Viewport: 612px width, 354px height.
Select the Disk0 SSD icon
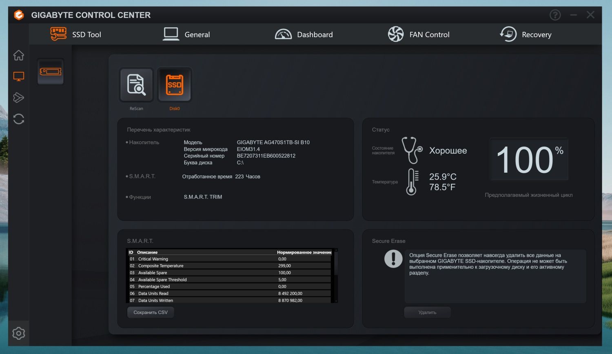tap(175, 85)
